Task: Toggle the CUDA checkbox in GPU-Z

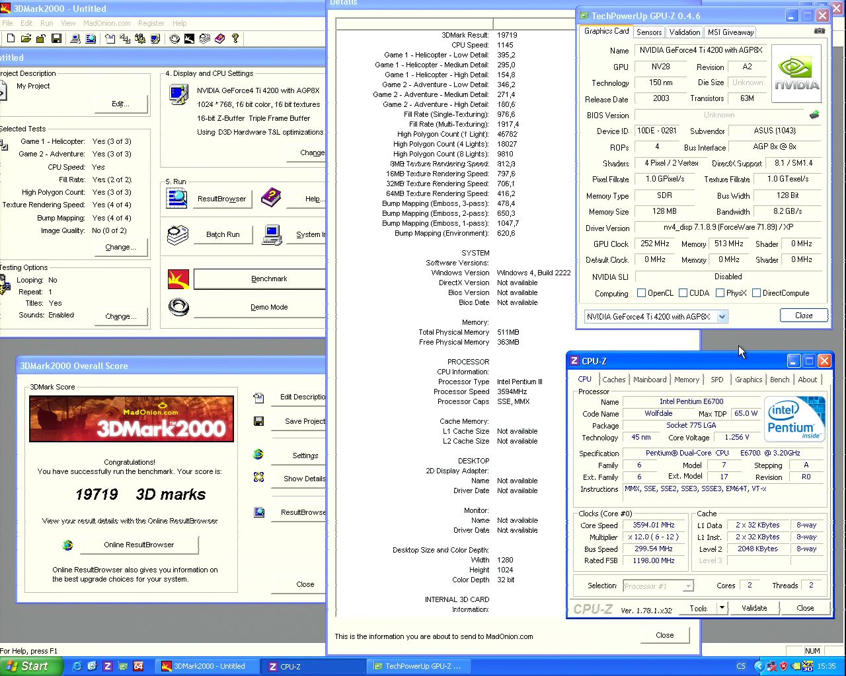Action: [x=683, y=293]
